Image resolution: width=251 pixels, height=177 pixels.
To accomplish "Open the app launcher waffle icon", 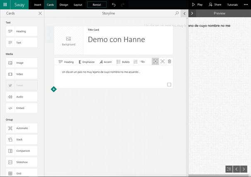I will point(5,5).
